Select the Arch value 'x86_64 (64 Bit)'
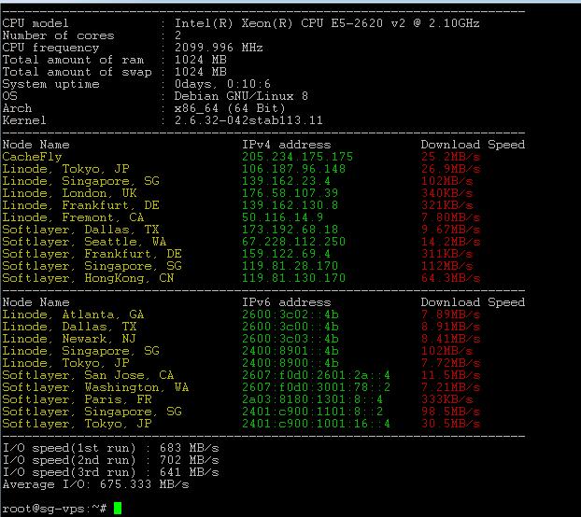 point(230,108)
